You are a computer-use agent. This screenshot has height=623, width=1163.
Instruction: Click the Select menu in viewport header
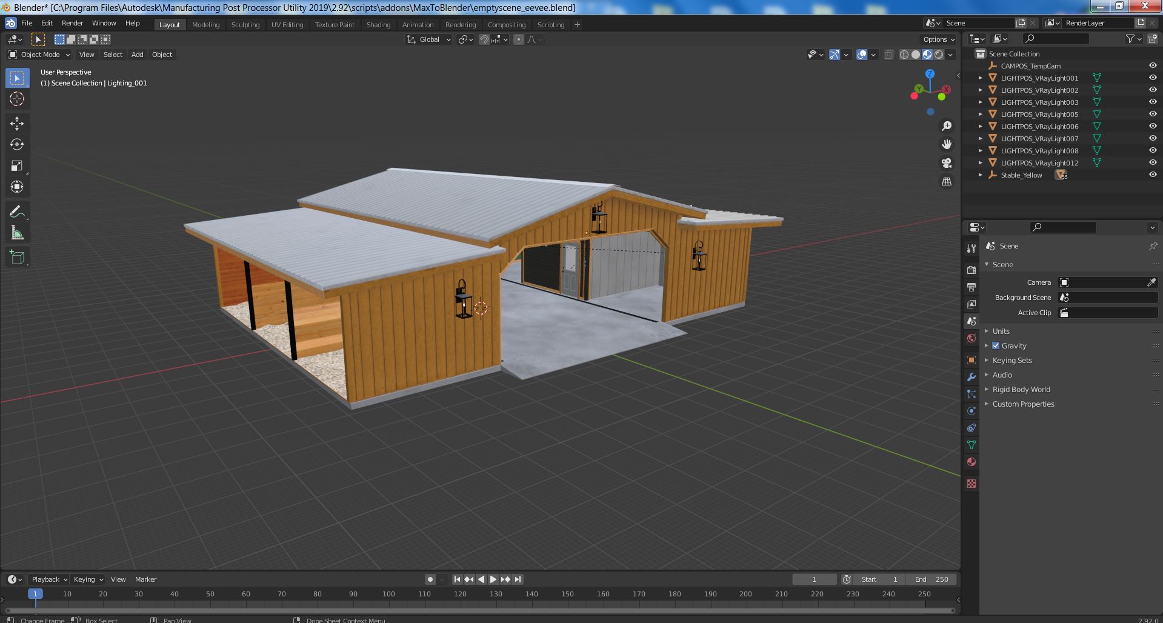tap(113, 55)
